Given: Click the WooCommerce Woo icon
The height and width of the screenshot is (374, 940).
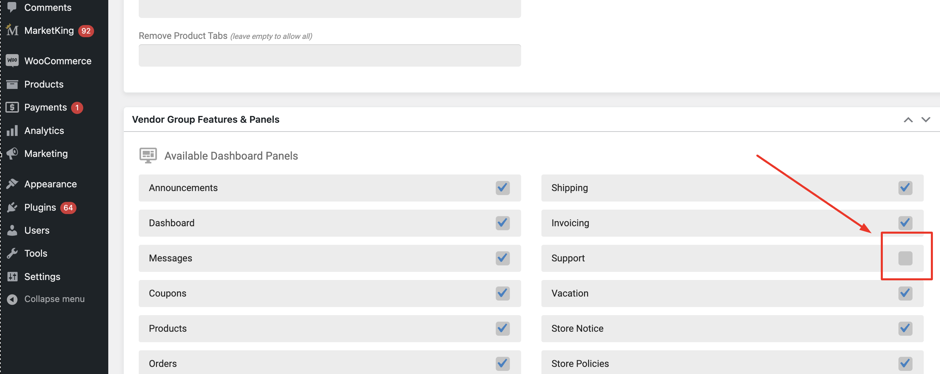Looking at the screenshot, I should point(12,61).
